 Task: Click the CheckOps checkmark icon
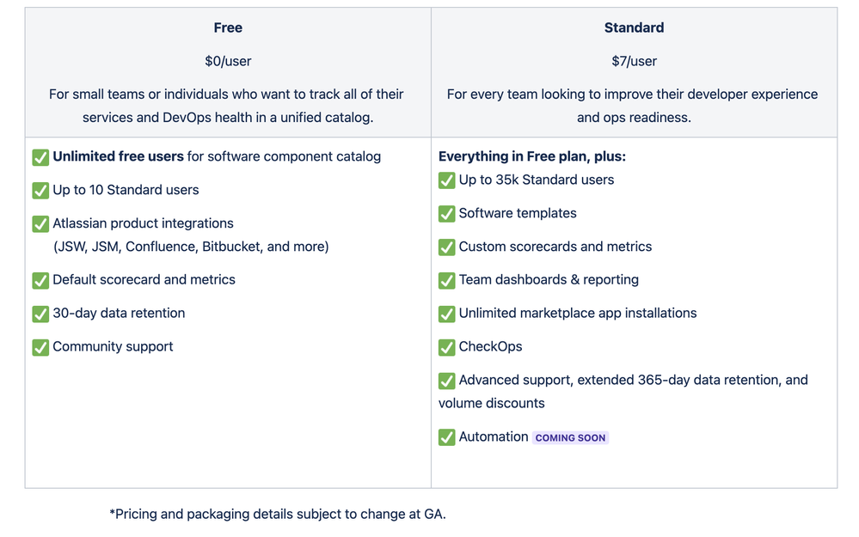point(446,348)
